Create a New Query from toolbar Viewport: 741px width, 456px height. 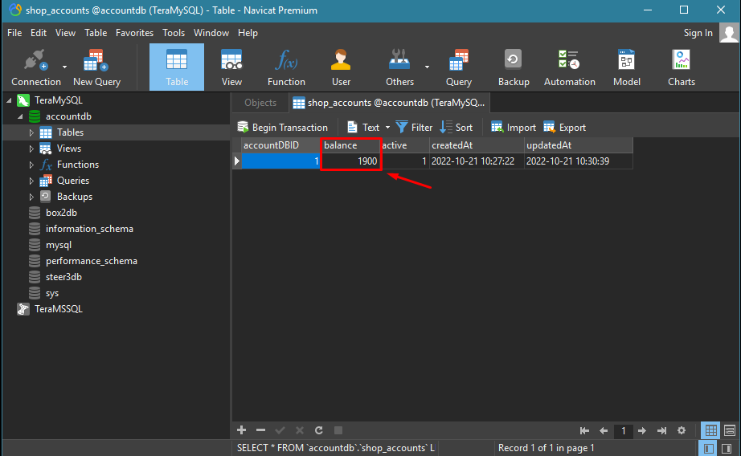point(97,67)
